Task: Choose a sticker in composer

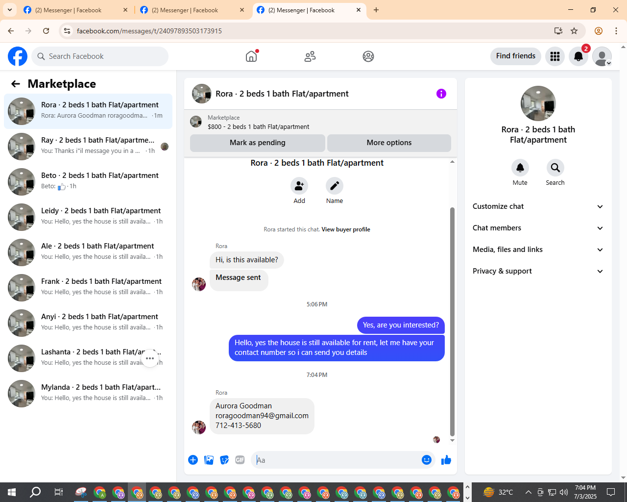Action: [224, 460]
